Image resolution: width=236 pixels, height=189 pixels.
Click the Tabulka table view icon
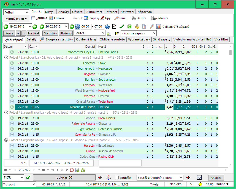pos(33,18)
